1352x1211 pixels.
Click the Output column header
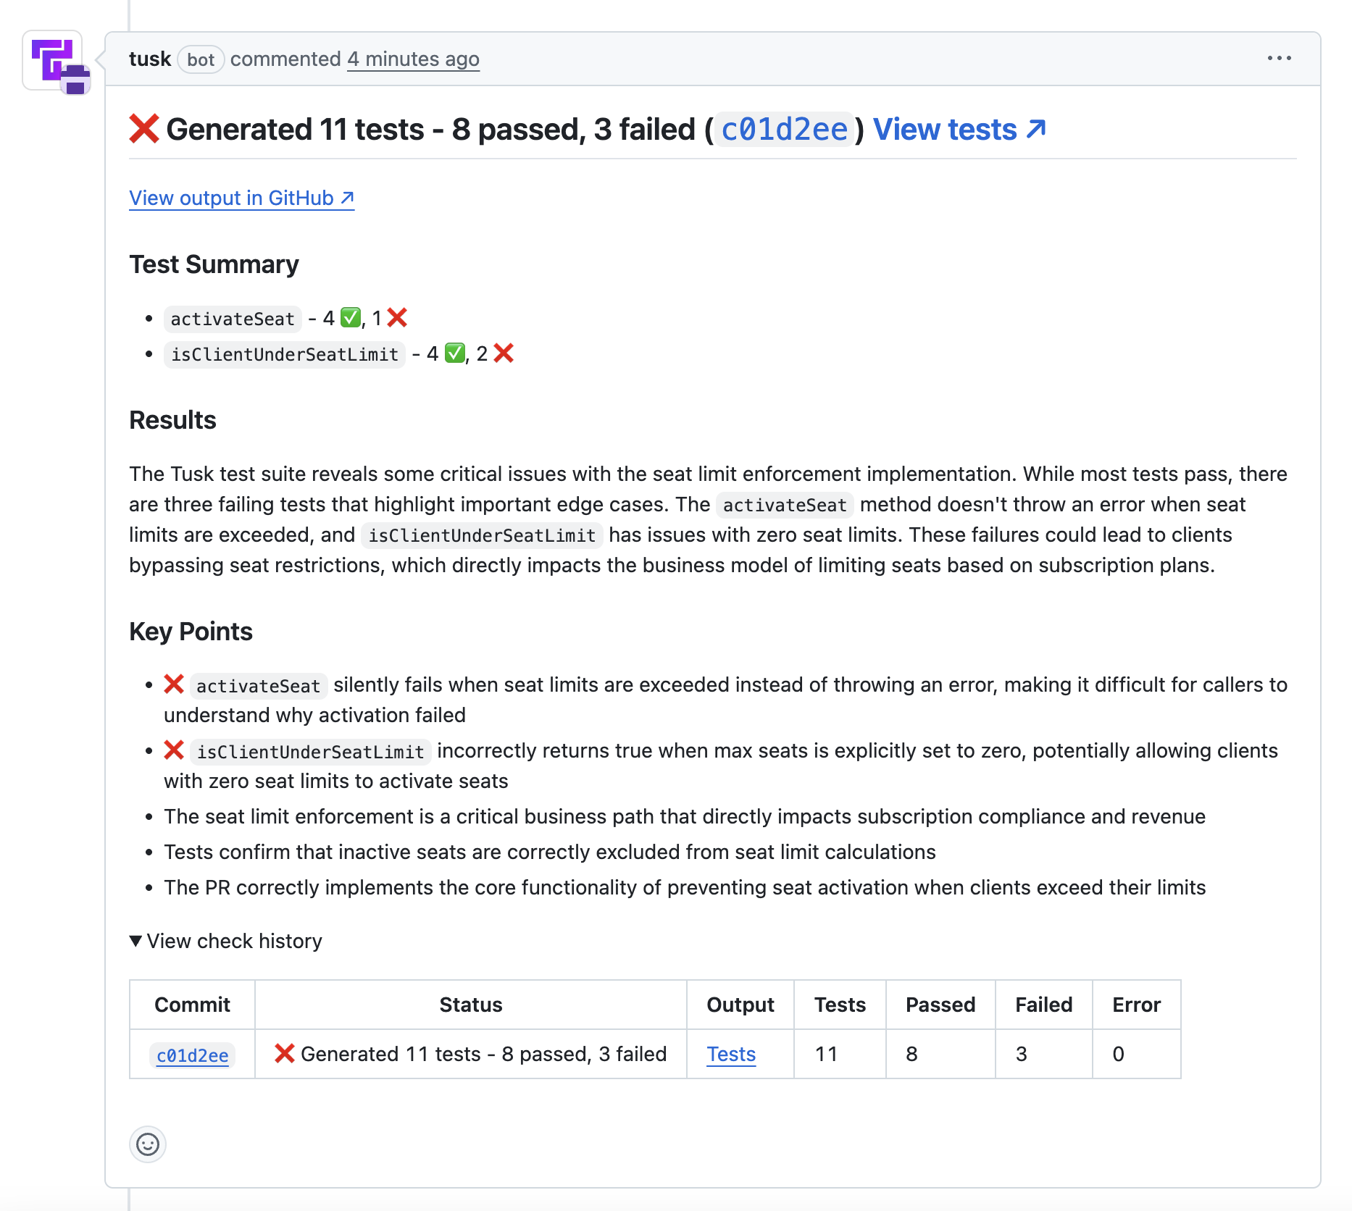point(740,1005)
